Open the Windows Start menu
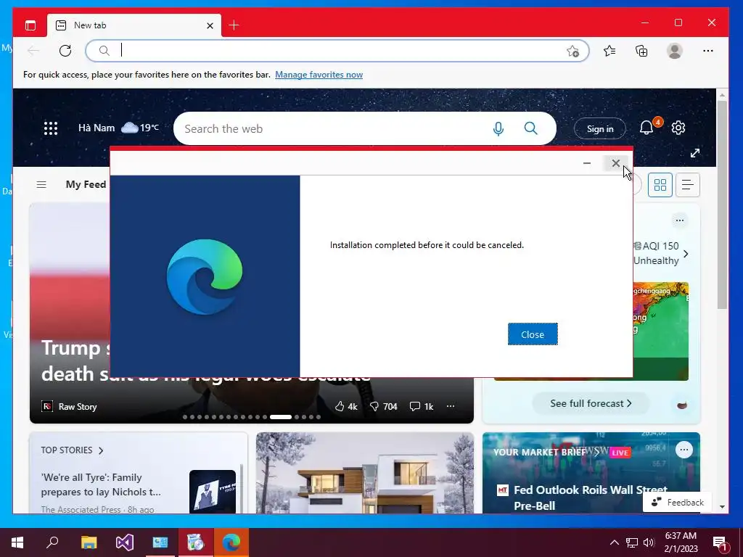Image resolution: width=743 pixels, height=557 pixels. tap(17, 542)
